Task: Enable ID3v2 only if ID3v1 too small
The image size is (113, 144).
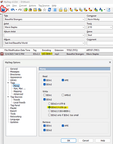Action: (x=49, y=115)
